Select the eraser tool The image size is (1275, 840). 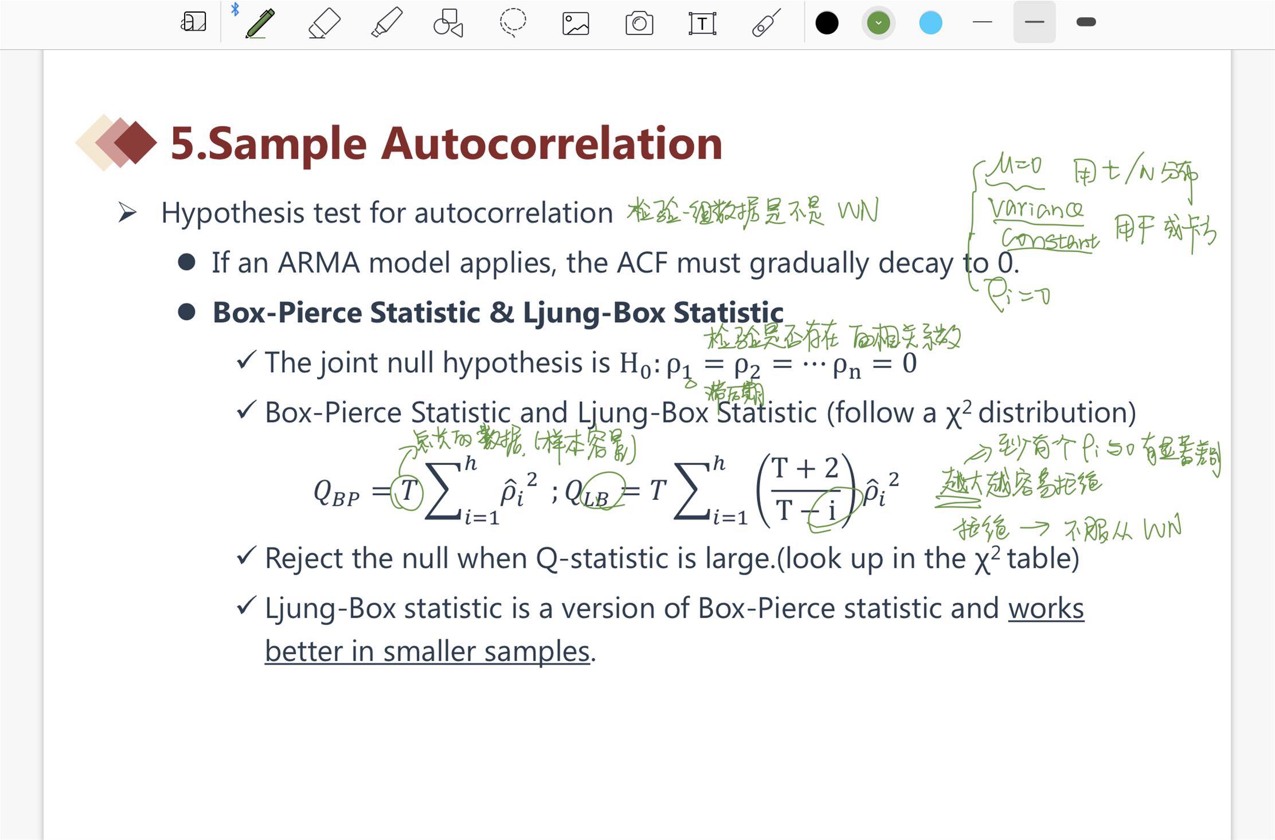[x=324, y=24]
